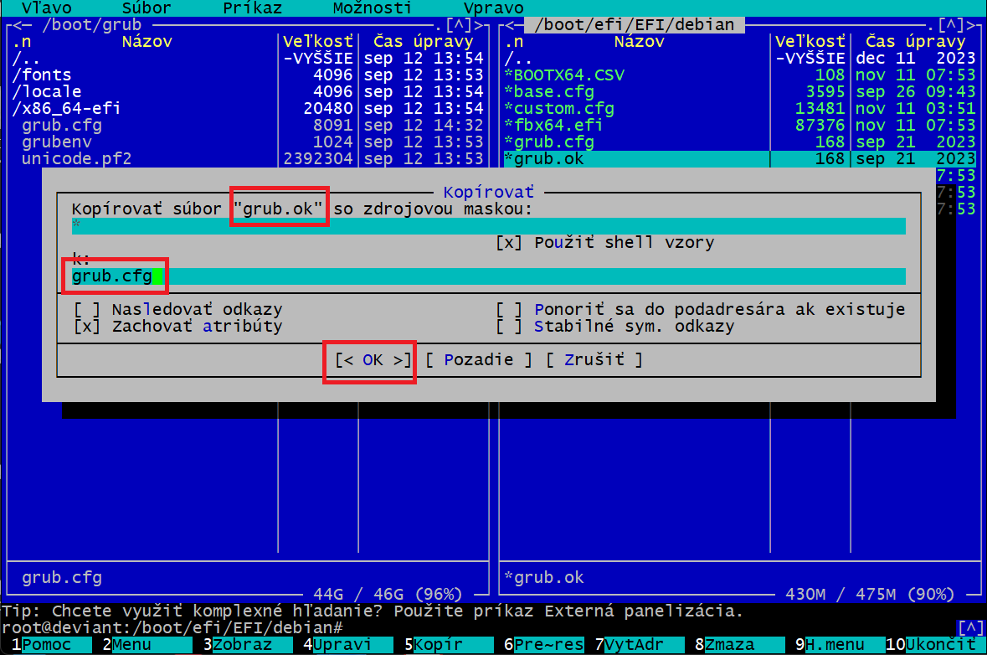Open the Príkaz menu
The image size is (987, 655).
pos(252,8)
